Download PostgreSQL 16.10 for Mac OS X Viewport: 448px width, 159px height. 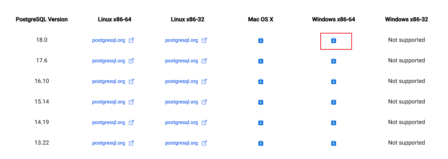[x=261, y=81]
